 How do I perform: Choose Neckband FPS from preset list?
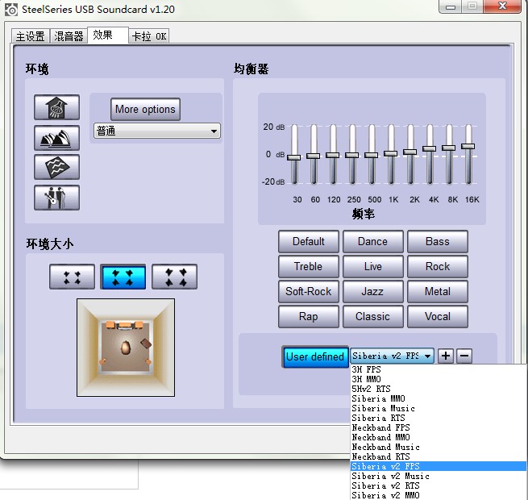(x=439, y=427)
